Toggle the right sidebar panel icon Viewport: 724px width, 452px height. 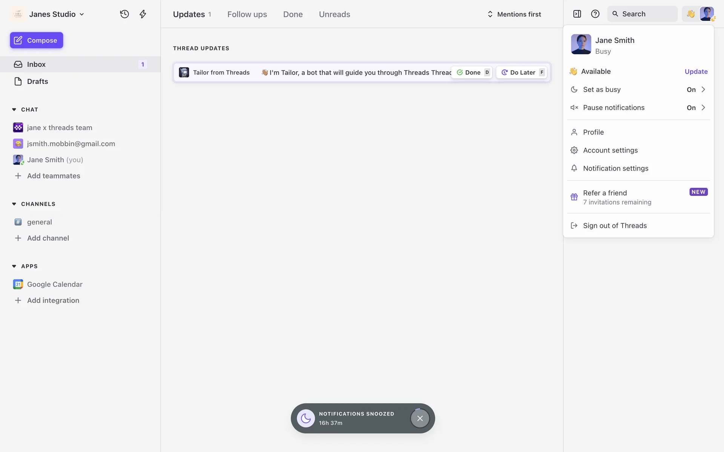pos(577,14)
